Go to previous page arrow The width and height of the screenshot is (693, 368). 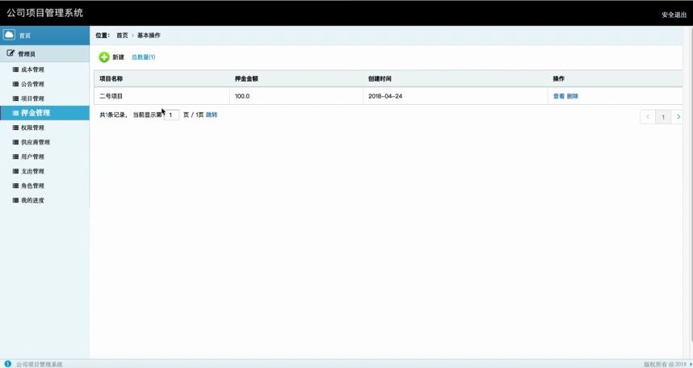pos(648,117)
